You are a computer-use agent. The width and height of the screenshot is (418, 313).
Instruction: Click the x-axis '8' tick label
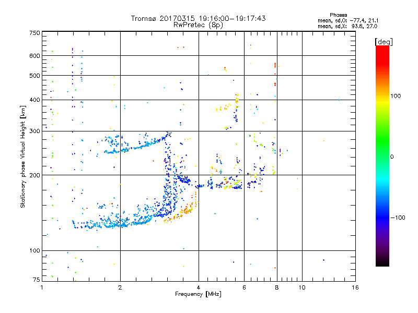click(x=277, y=287)
